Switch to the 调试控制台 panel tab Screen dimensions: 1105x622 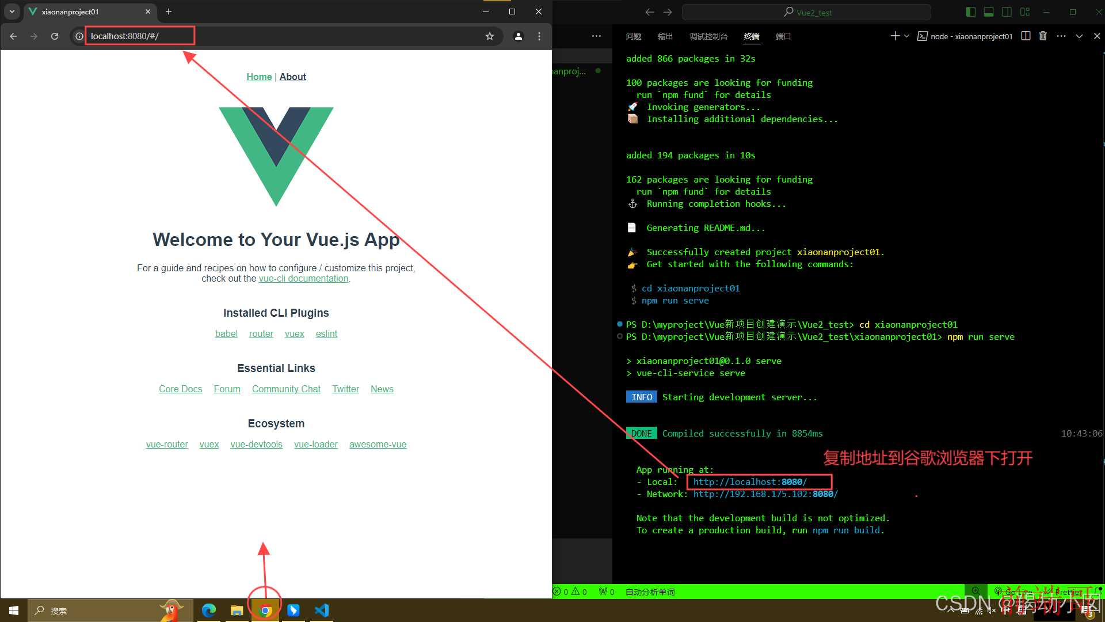coord(708,36)
